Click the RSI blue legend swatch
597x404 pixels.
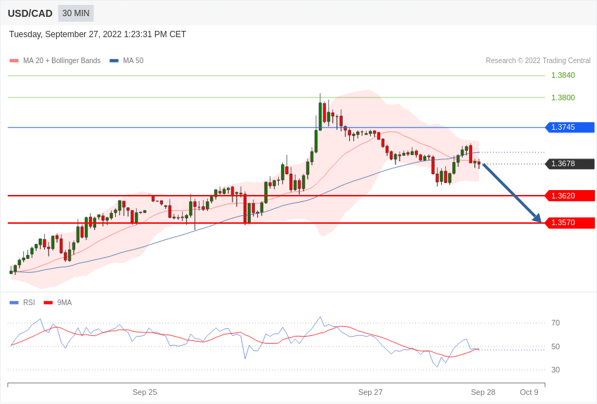14,303
